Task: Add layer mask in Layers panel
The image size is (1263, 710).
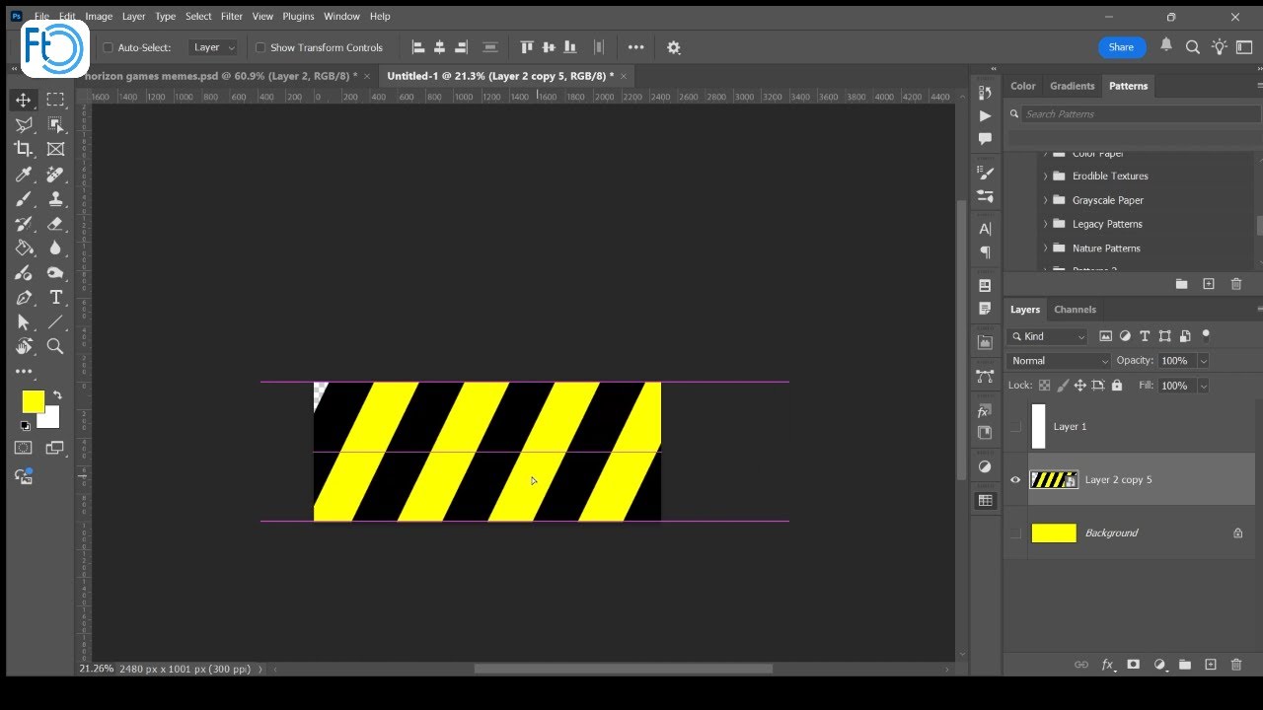Action: pos(1133,665)
